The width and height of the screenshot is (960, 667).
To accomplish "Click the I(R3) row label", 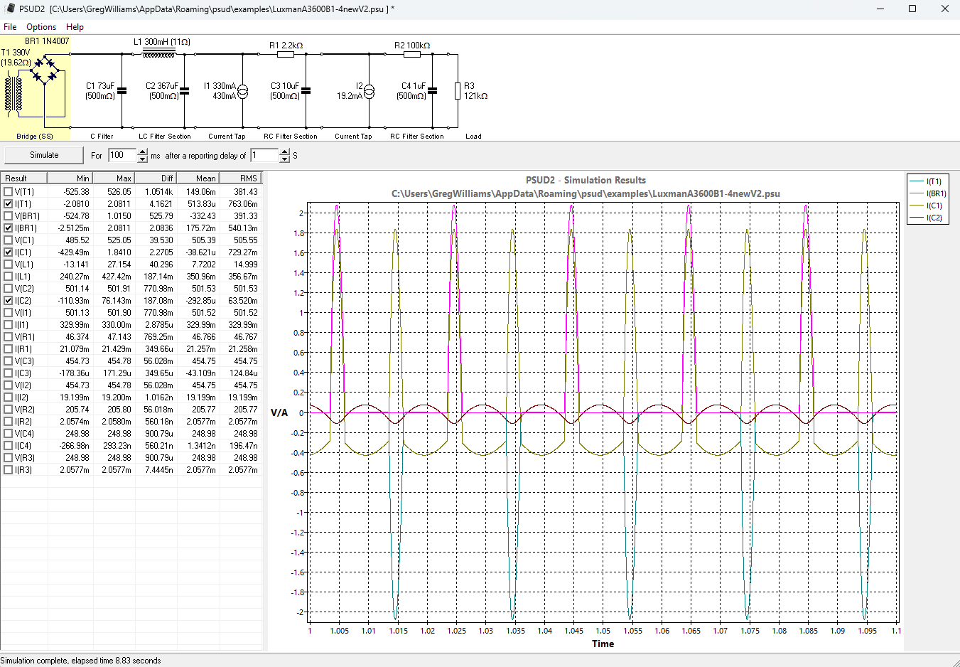I will click(23, 470).
